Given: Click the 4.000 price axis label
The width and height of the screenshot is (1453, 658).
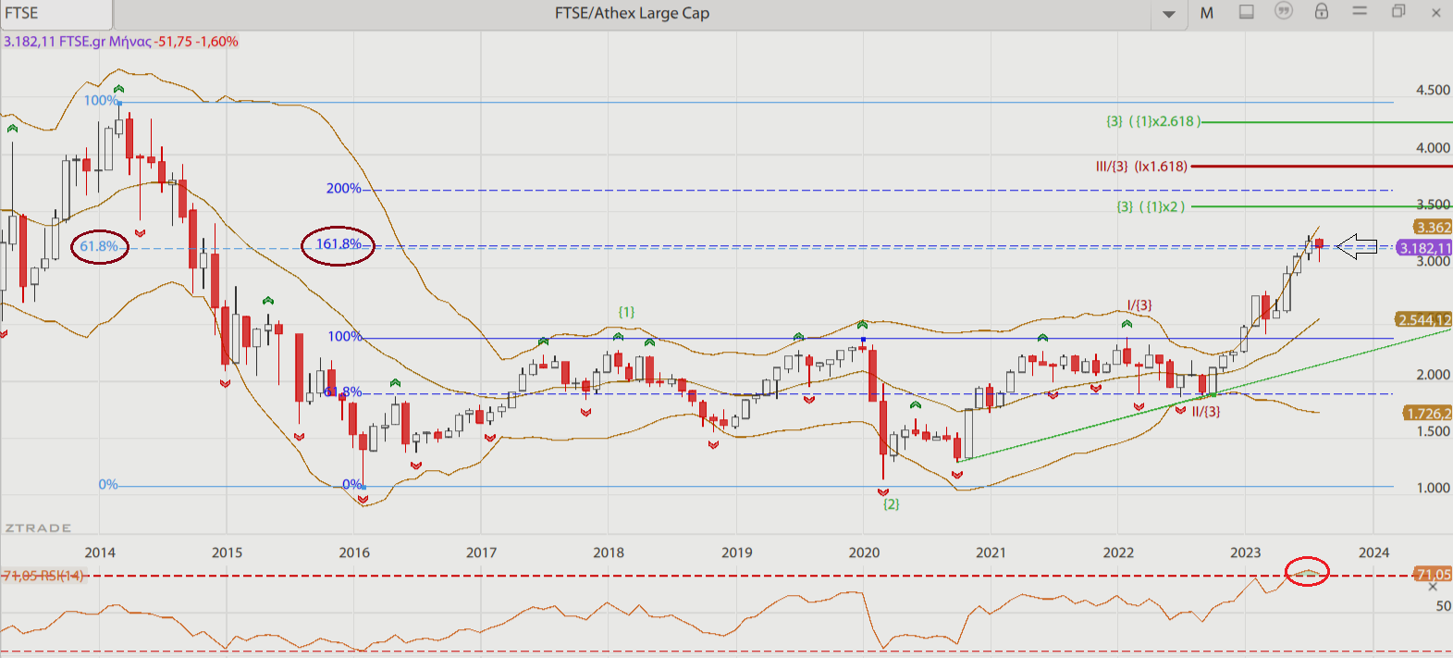Looking at the screenshot, I should (x=1433, y=147).
